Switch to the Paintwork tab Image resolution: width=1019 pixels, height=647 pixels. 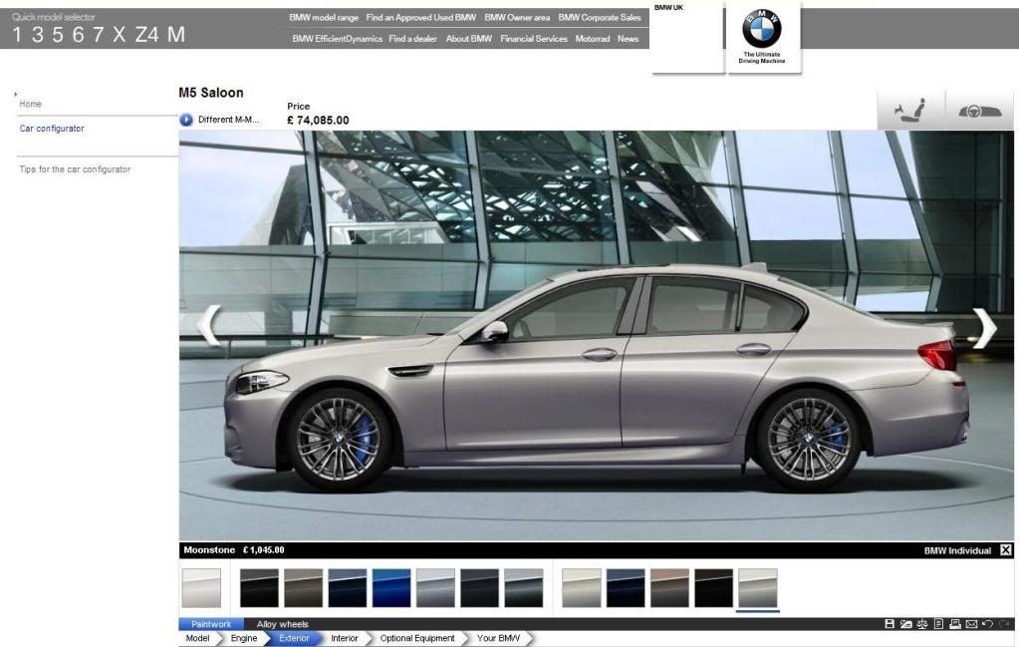point(211,624)
